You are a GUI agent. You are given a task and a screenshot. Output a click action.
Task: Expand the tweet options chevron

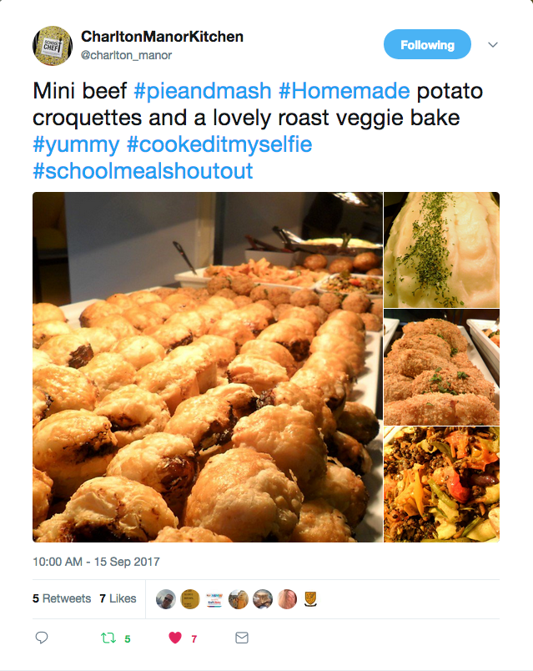[x=493, y=45]
